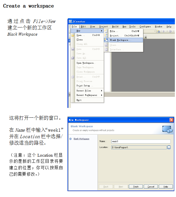Click the JCreator title bar app icon

point(70,22)
